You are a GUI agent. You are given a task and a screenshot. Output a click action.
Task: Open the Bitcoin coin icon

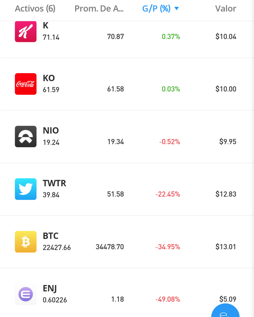coord(26,242)
